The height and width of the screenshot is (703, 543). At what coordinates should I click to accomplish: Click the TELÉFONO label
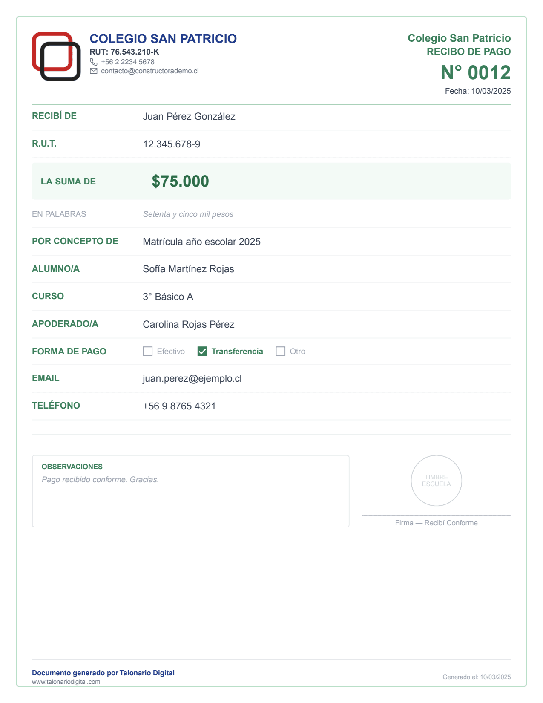coord(56,406)
